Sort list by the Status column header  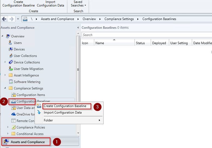click(x=143, y=42)
